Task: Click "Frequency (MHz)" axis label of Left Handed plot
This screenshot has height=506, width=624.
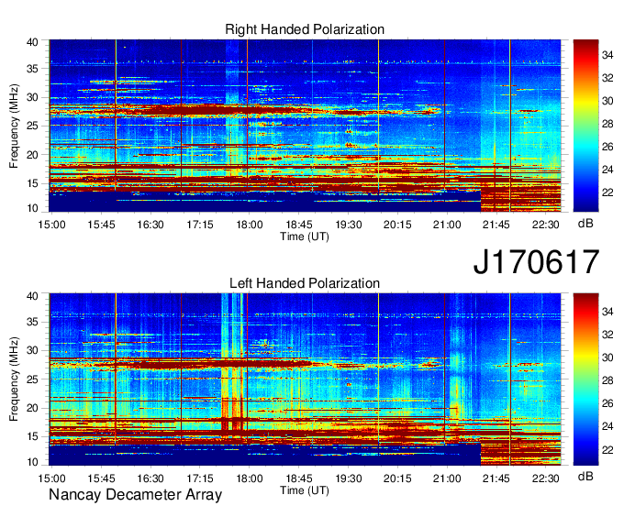Action: 14,379
